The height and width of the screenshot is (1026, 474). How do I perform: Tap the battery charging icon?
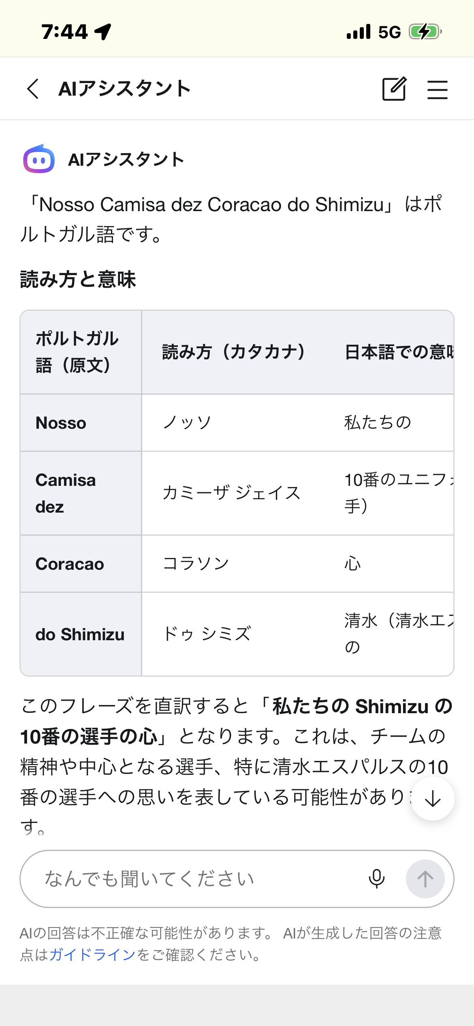click(425, 32)
